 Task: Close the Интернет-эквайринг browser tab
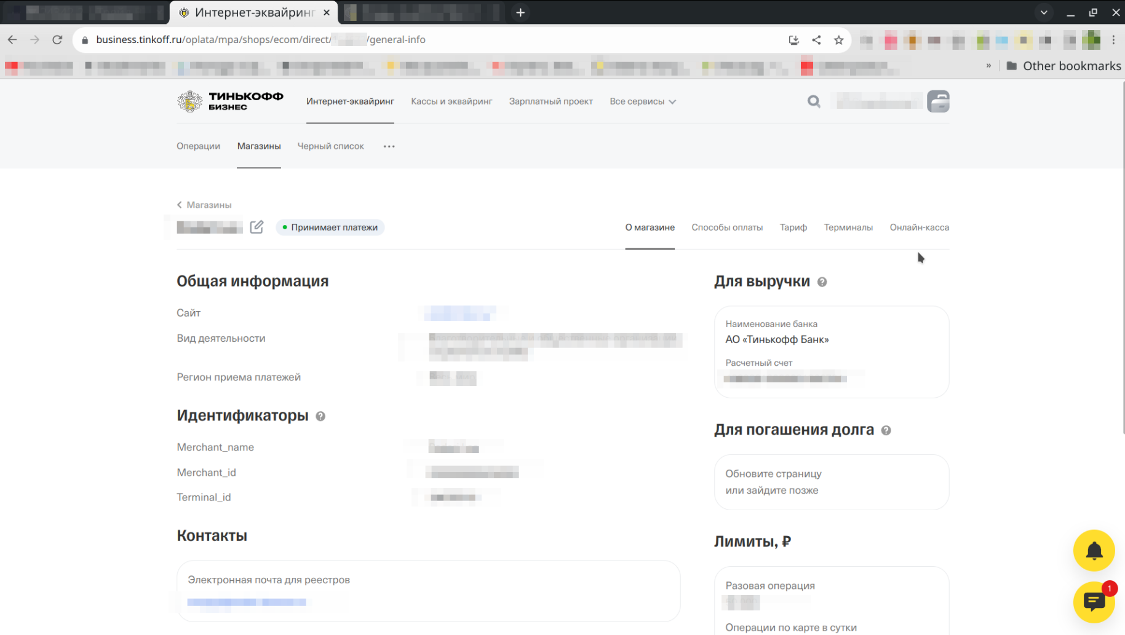[x=327, y=12]
